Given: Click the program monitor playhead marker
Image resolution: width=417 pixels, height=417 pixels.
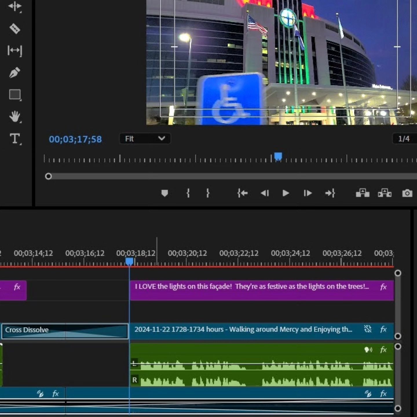Looking at the screenshot, I should (278, 156).
